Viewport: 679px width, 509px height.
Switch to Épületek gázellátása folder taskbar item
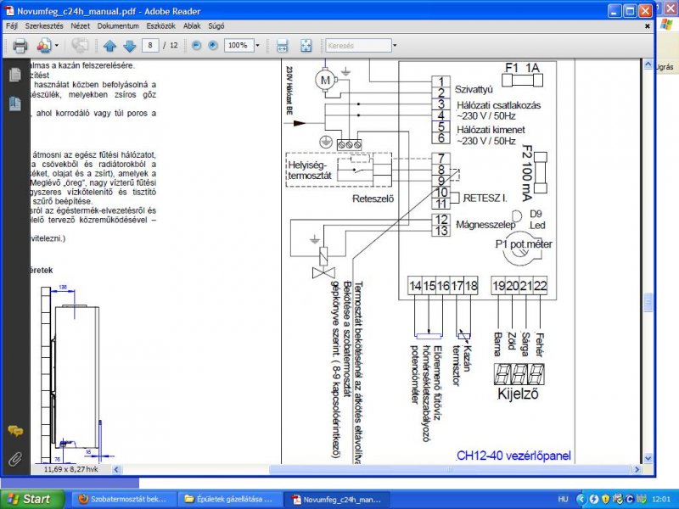click(229, 500)
